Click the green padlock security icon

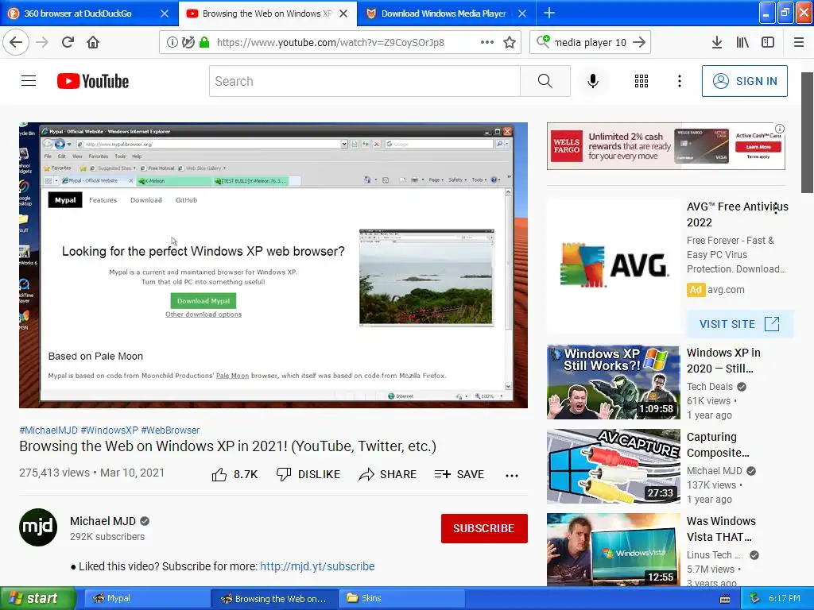(204, 42)
